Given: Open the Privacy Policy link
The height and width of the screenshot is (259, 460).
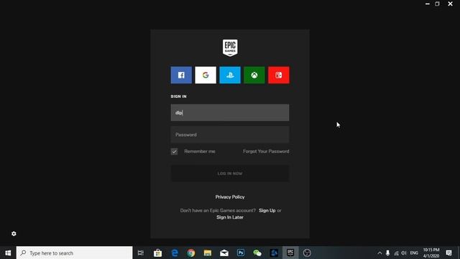Looking at the screenshot, I should coord(230,197).
